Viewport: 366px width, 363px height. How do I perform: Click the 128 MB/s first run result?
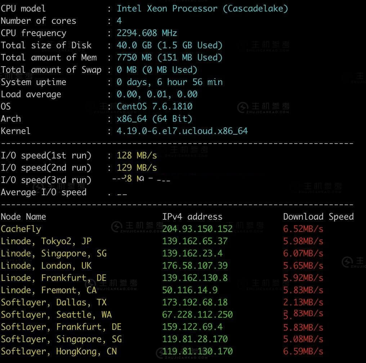click(x=137, y=156)
